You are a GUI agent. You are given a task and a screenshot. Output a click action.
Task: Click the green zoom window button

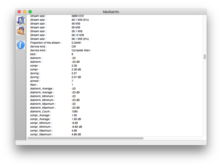pyautogui.click(x=30, y=12)
